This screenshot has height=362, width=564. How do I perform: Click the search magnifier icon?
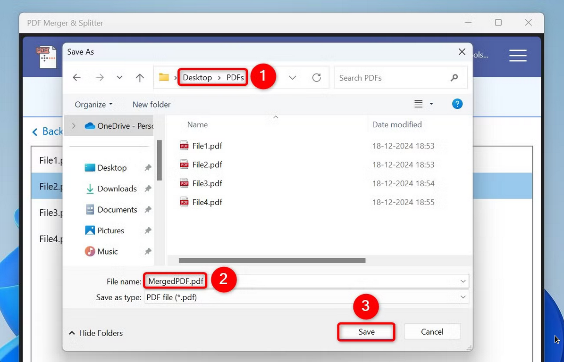point(455,78)
